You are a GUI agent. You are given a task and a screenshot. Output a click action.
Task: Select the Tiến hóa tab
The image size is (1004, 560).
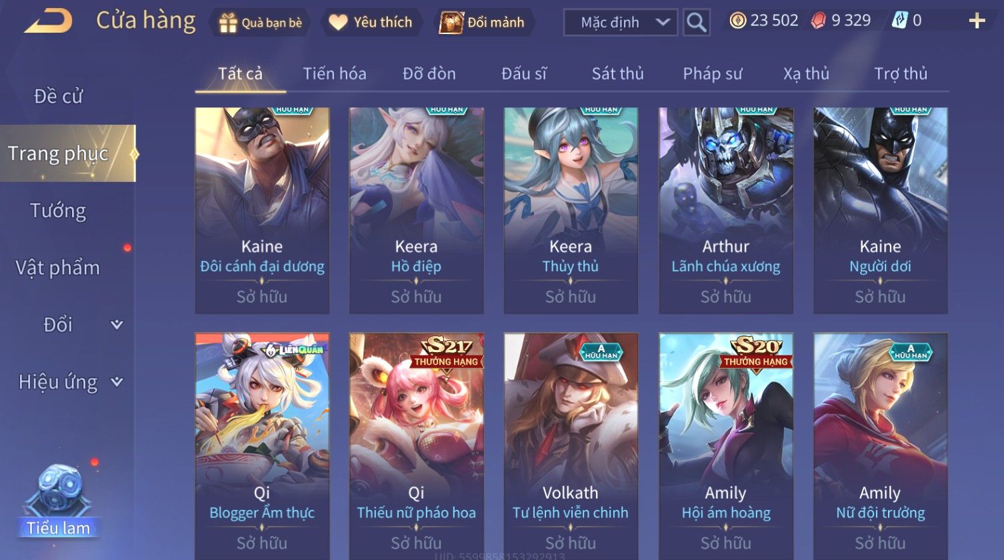point(335,74)
